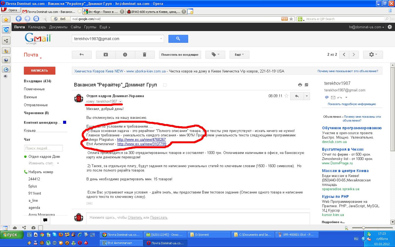Switch to the Etxt Антиплагиат taskbar window
This screenshot has height=247, width=395.
[122, 243]
